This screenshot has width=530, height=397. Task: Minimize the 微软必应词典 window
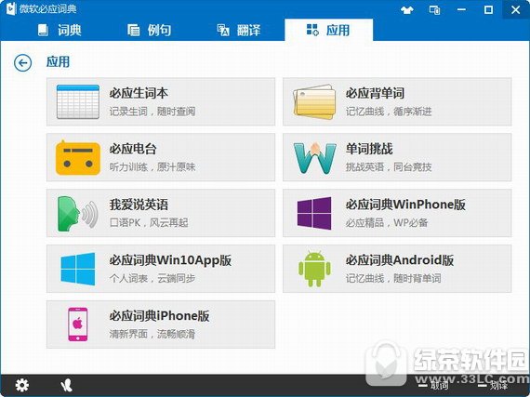[461, 10]
